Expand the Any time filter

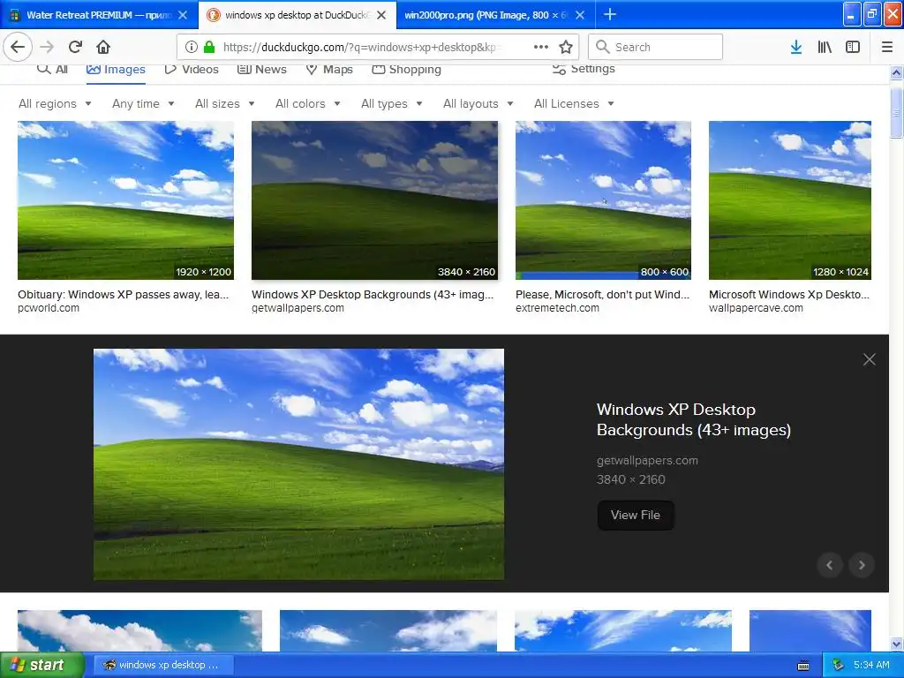click(x=143, y=104)
